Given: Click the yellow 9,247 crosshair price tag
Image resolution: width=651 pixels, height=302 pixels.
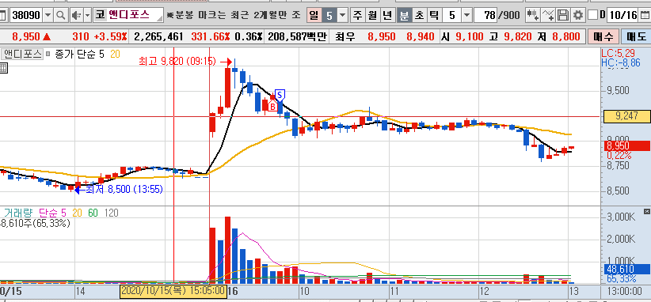Looking at the screenshot, I should click(627, 115).
